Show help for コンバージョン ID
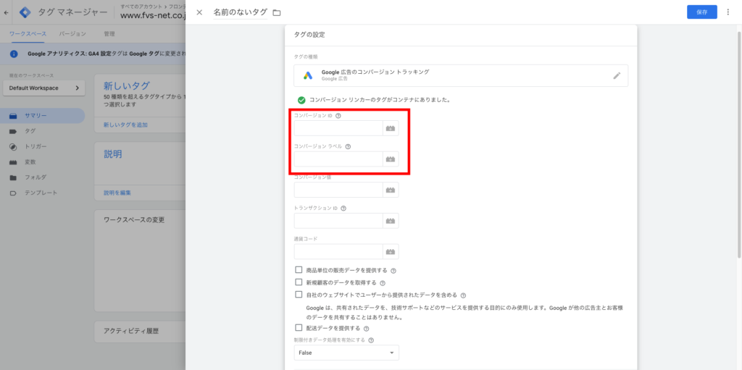742x370 pixels. [x=338, y=116]
